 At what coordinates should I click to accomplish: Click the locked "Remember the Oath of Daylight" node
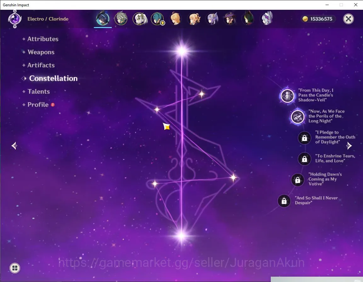coord(304,138)
